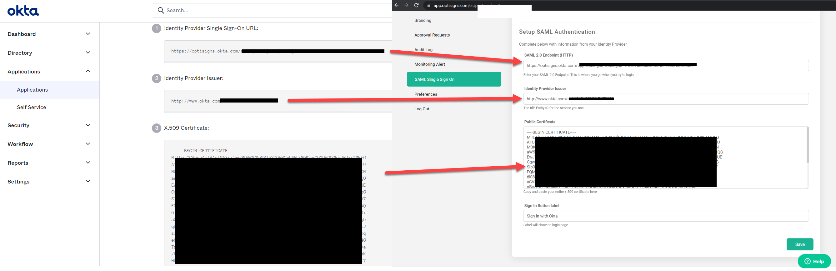Image resolution: width=836 pixels, height=271 pixels.
Task: Expand the Directory menu chevron
Action: click(x=88, y=53)
